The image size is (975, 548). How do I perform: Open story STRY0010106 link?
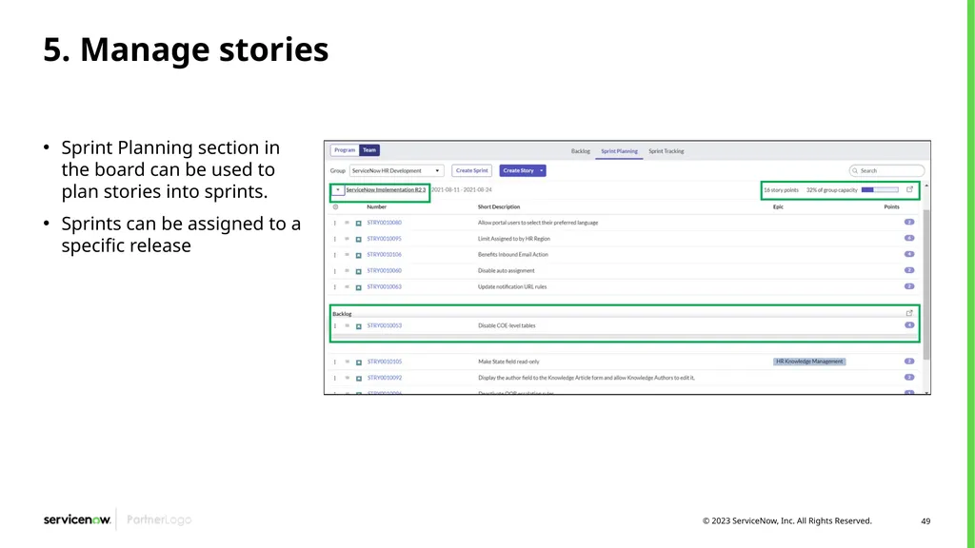coord(385,255)
